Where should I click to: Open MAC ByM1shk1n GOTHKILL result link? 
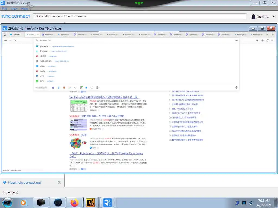click(x=106, y=155)
